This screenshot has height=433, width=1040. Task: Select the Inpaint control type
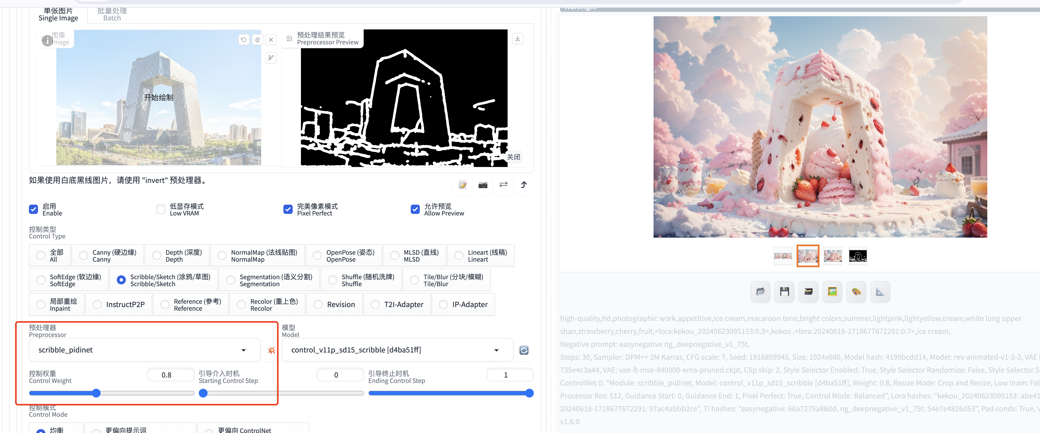pos(57,305)
